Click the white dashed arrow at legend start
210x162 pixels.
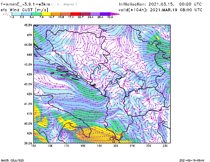(x=7, y=14)
